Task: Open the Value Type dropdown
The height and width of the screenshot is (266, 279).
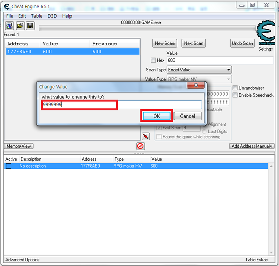Action: pyautogui.click(x=199, y=79)
